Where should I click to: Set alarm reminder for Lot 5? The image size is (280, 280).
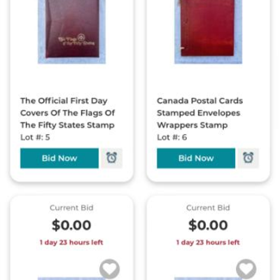click(x=111, y=158)
